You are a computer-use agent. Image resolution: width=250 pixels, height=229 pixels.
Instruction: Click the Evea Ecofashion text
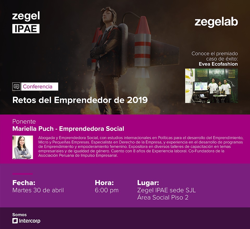point(218,64)
